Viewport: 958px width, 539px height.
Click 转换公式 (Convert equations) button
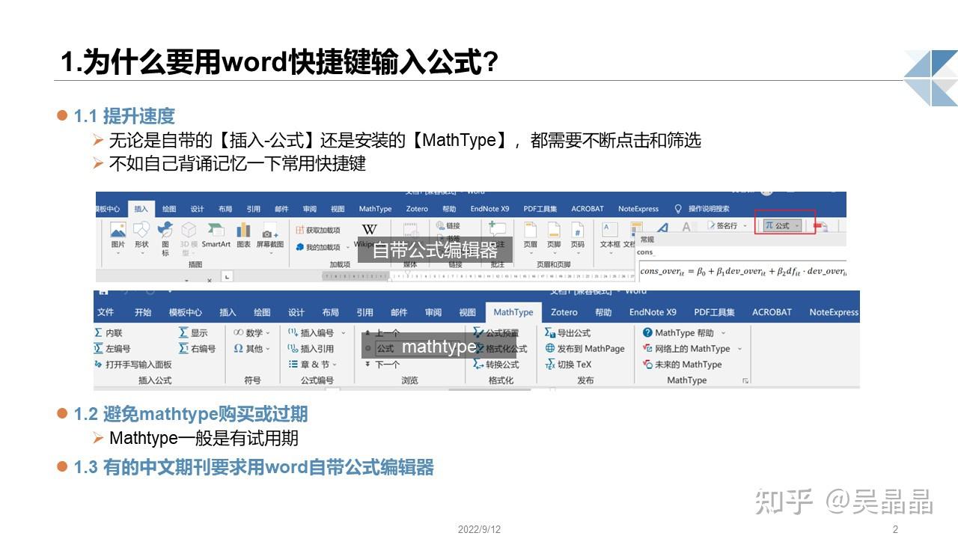click(495, 365)
